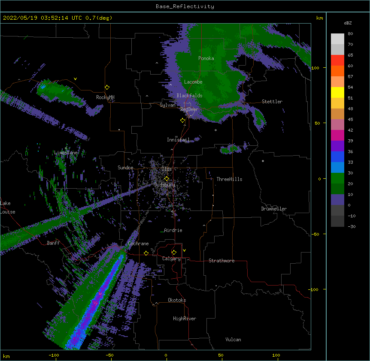This screenshot has width=370, height=361.
Task: Click the Okotoks city label
Action: [177, 300]
